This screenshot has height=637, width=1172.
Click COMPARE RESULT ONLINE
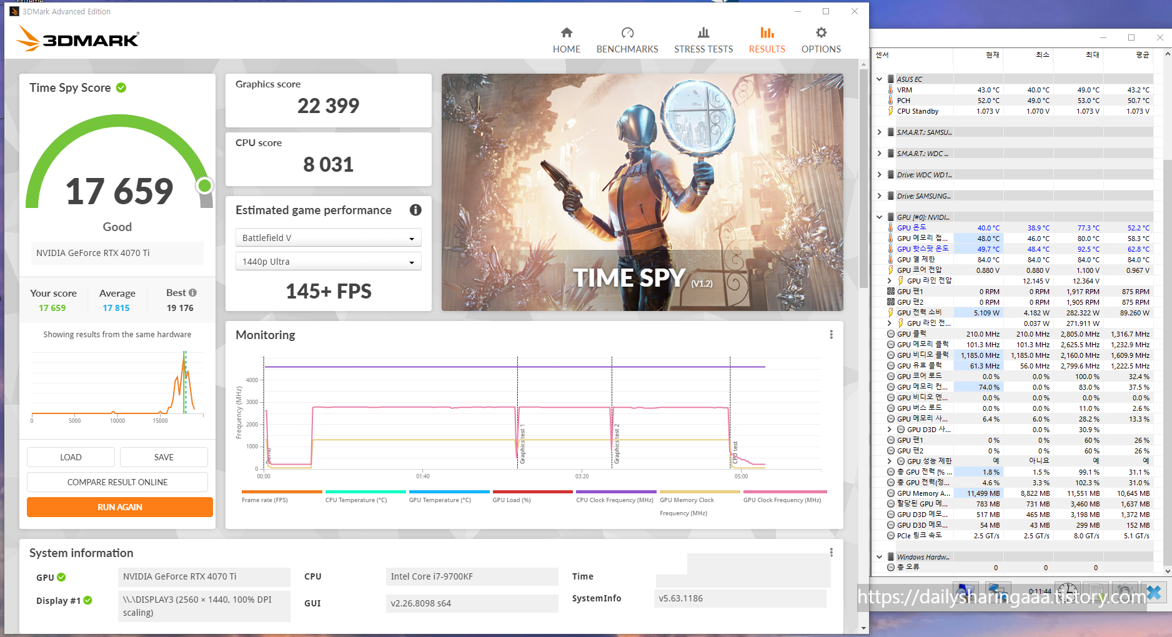tap(117, 482)
